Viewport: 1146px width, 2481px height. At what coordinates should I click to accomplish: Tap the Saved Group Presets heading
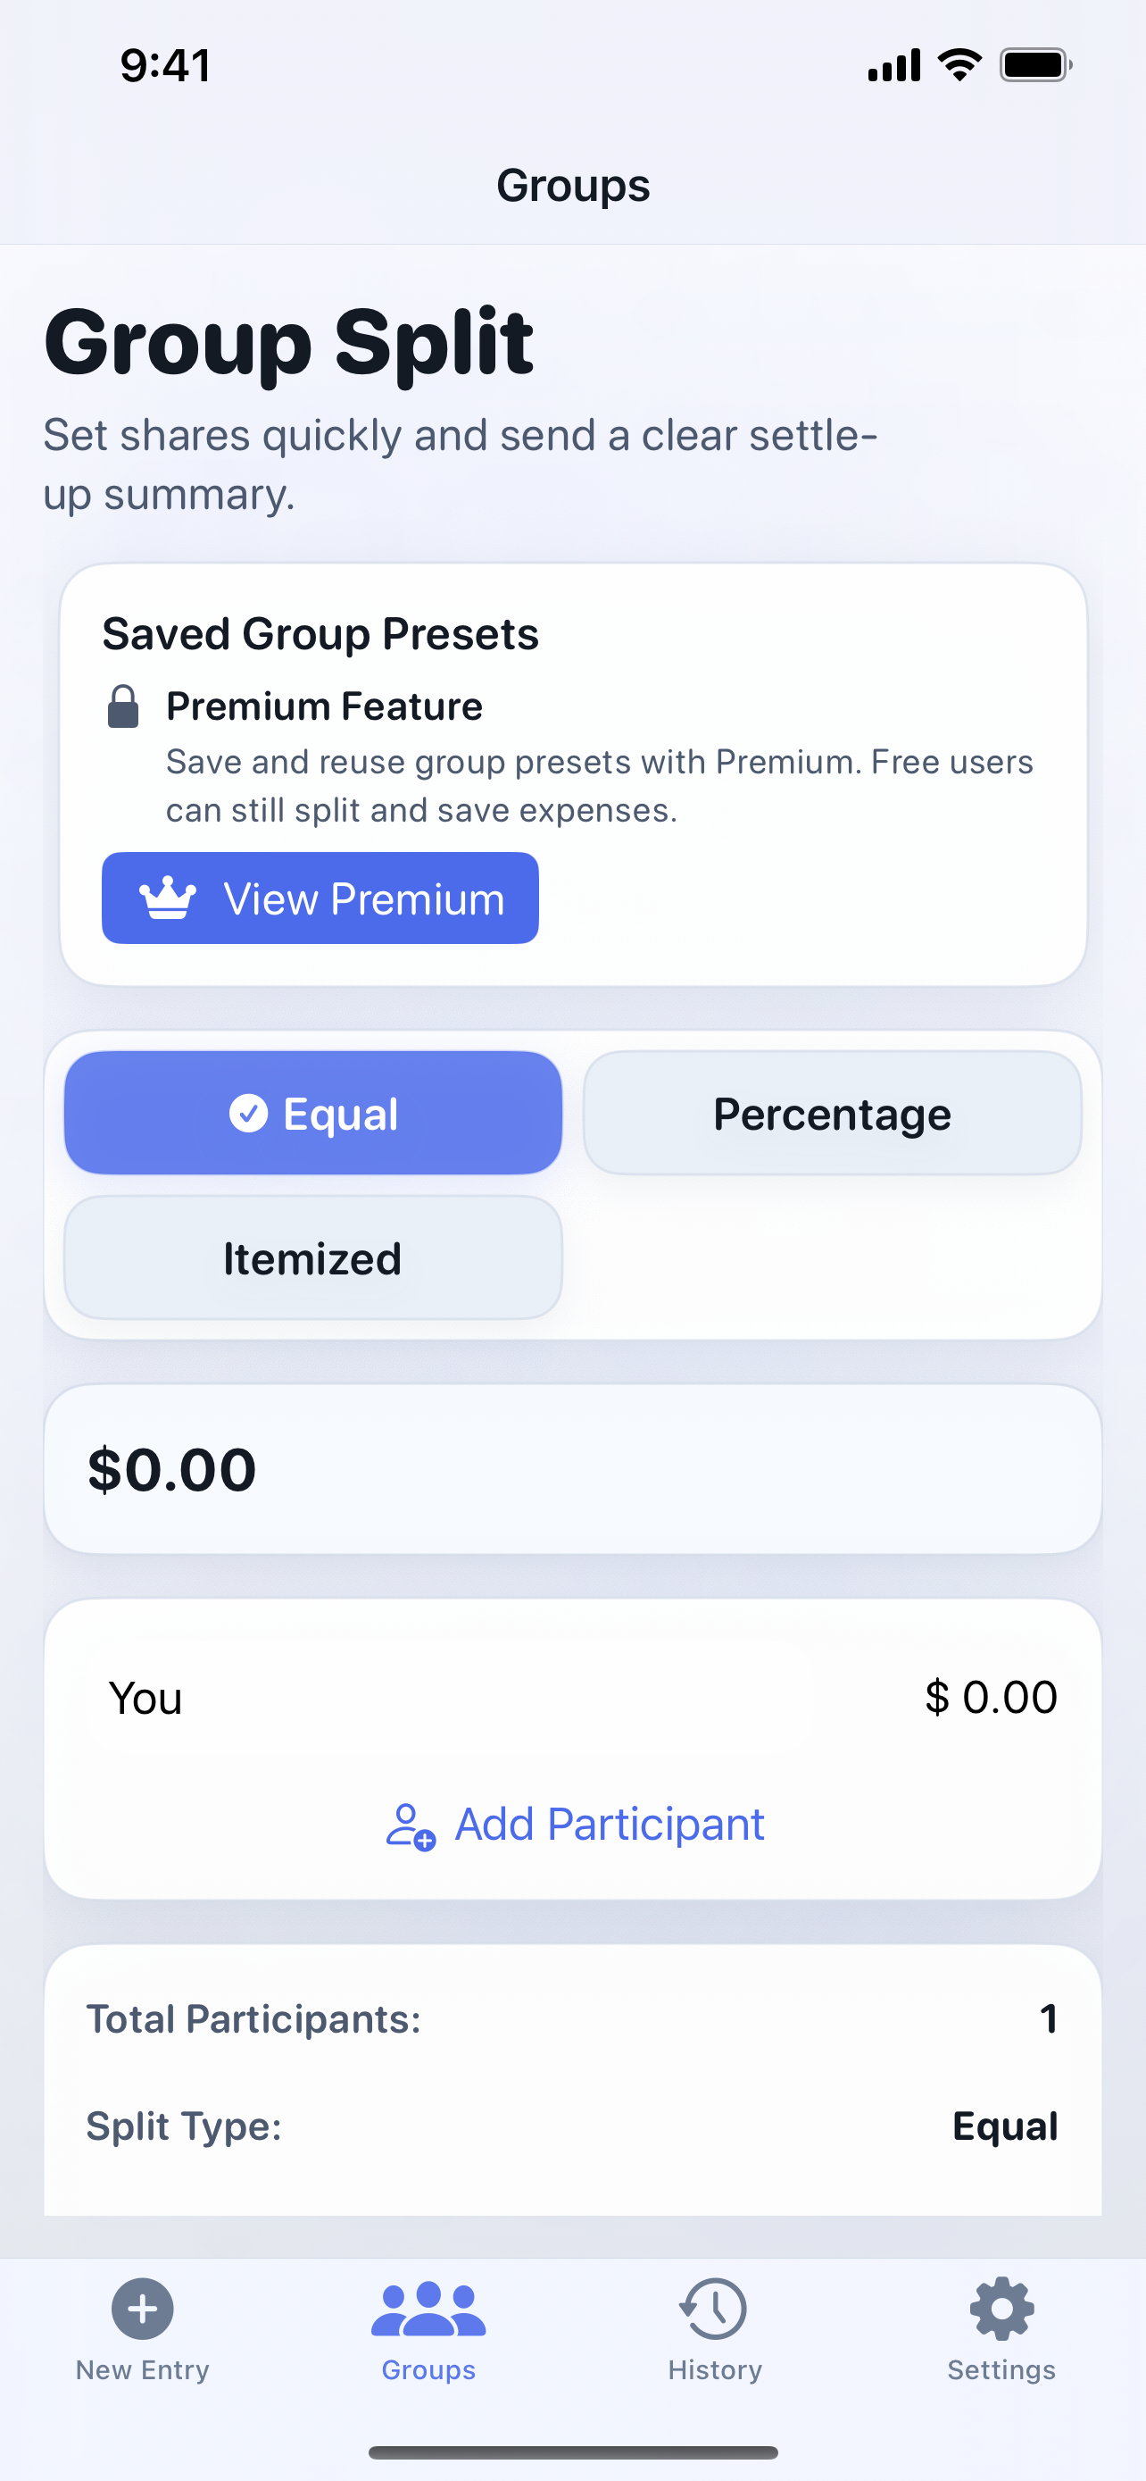click(320, 634)
